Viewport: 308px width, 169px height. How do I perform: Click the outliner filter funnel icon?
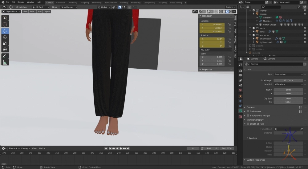click(299, 7)
